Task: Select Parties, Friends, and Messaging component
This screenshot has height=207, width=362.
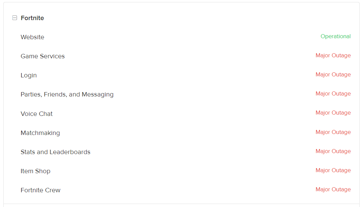Action: [67, 94]
